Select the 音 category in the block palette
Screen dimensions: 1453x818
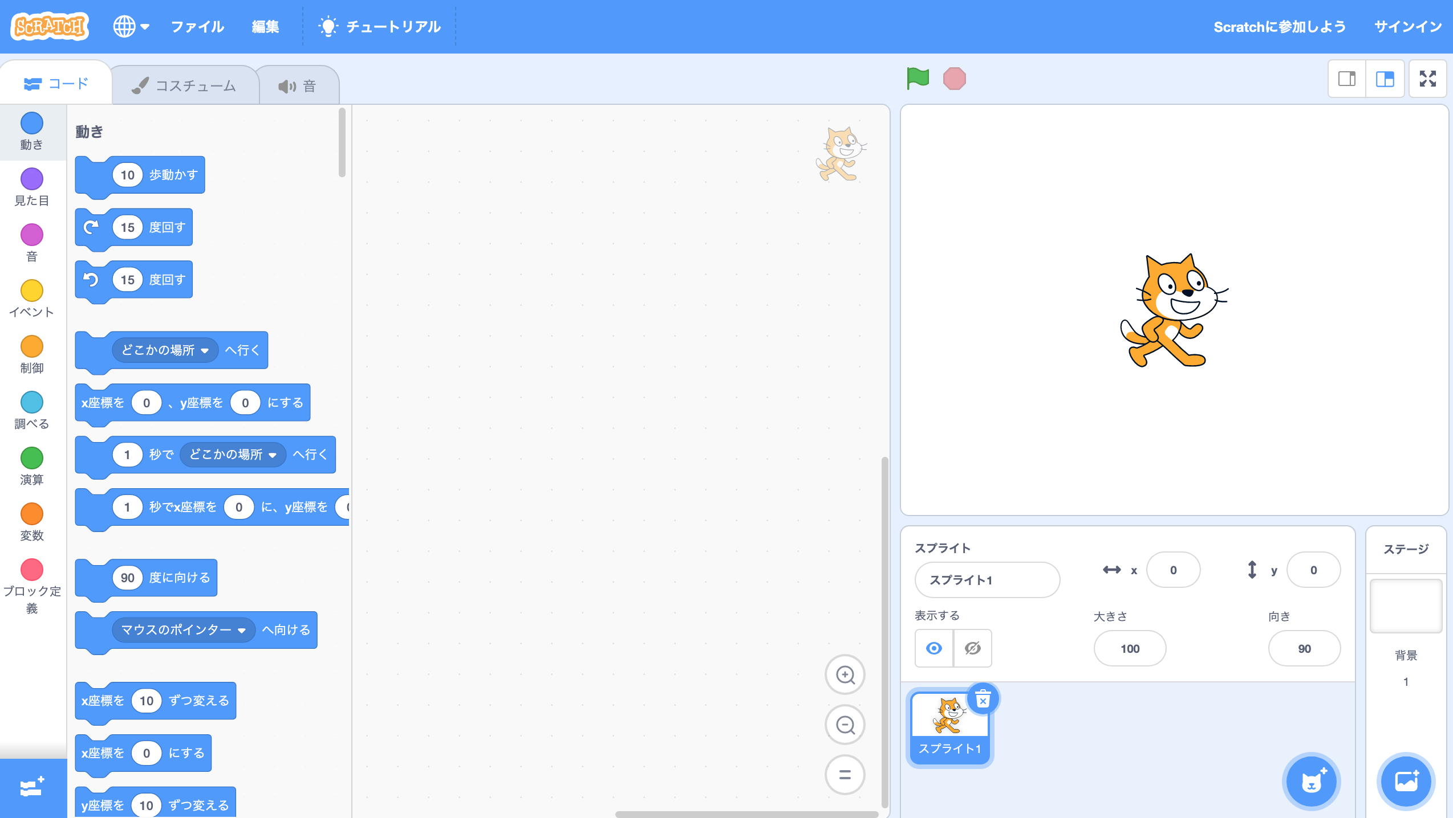tap(32, 243)
